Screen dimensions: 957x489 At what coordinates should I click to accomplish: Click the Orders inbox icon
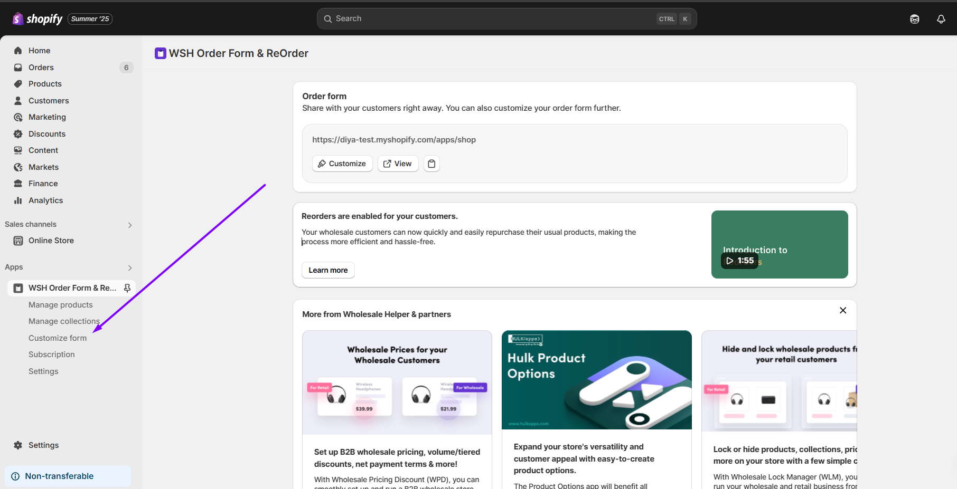[18, 68]
